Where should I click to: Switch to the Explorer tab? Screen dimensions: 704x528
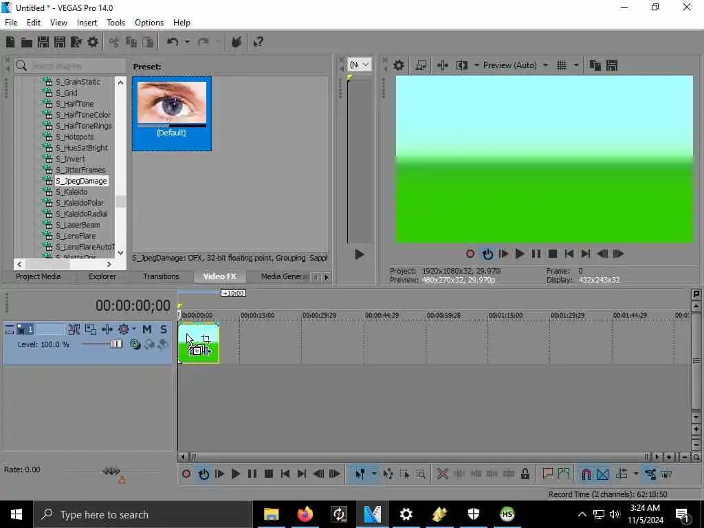pyautogui.click(x=102, y=276)
